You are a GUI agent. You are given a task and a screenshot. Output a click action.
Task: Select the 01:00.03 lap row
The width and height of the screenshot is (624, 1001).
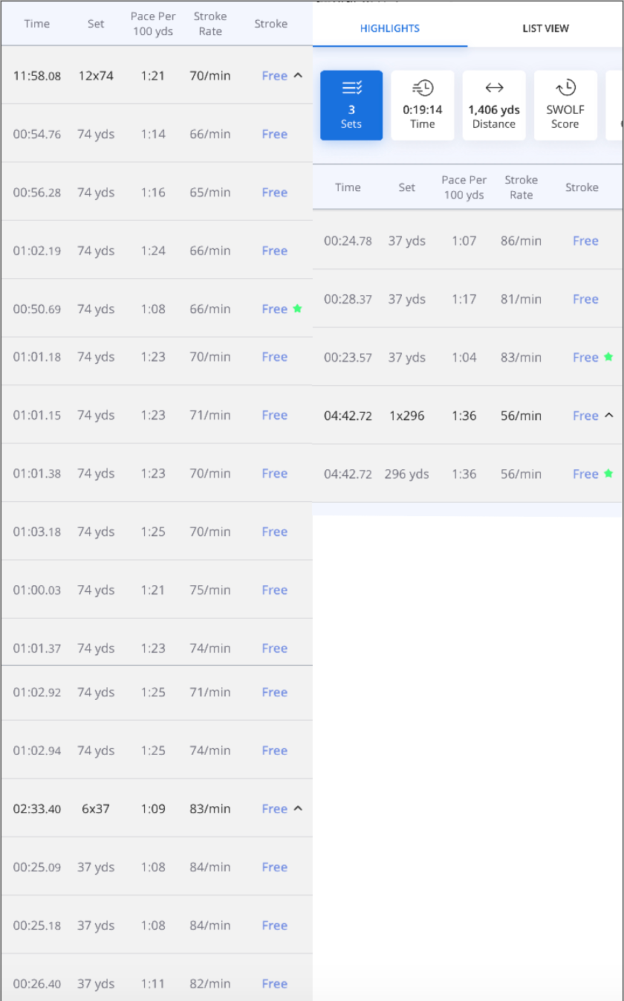click(149, 590)
